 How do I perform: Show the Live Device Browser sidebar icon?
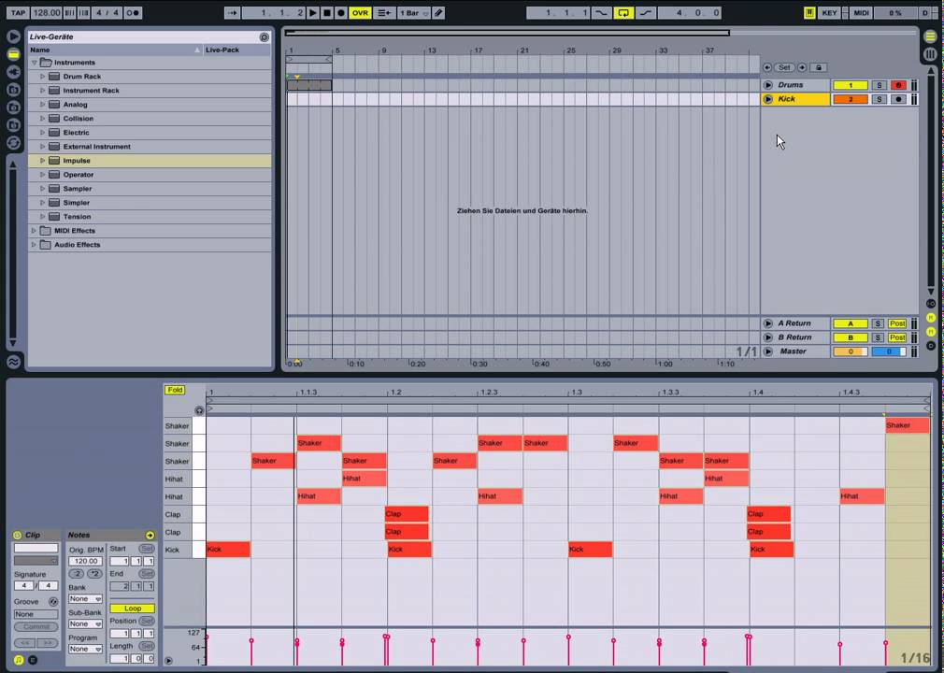(x=13, y=54)
